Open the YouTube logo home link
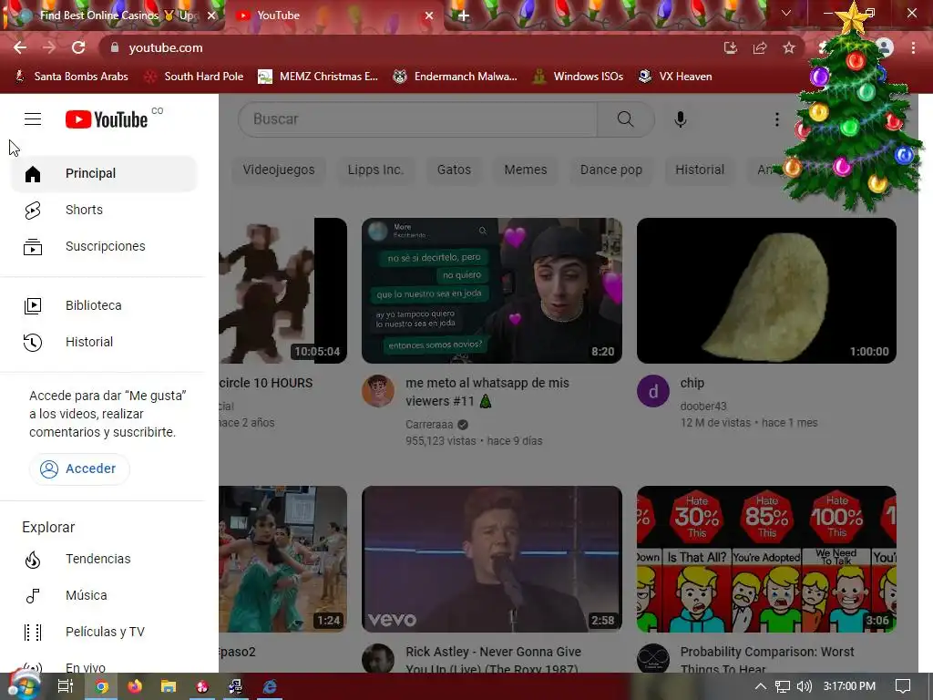Image resolution: width=933 pixels, height=700 pixels. [x=107, y=119]
